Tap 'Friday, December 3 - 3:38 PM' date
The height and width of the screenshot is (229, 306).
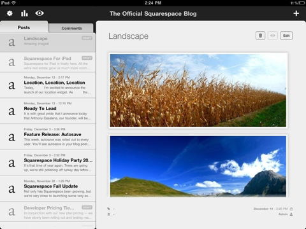(45, 129)
